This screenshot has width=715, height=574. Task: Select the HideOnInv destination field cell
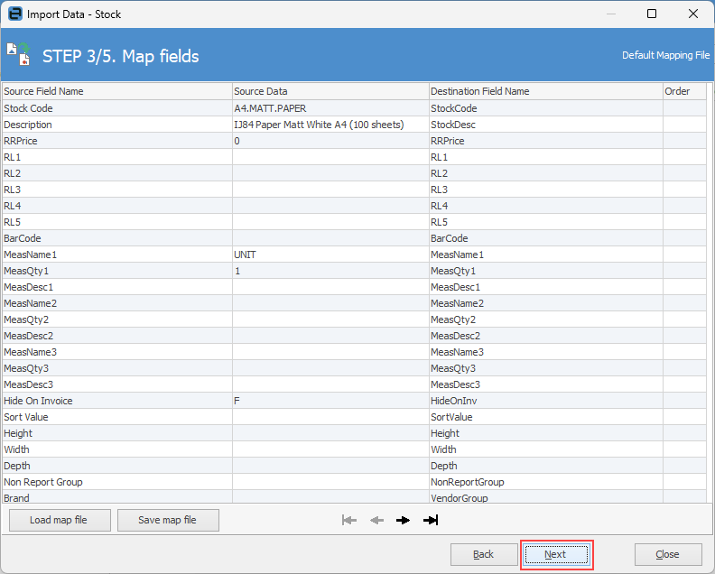click(x=544, y=401)
